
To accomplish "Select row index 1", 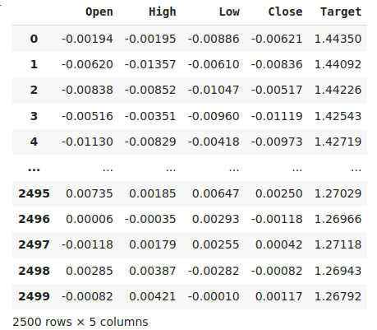I will (x=34, y=64).
